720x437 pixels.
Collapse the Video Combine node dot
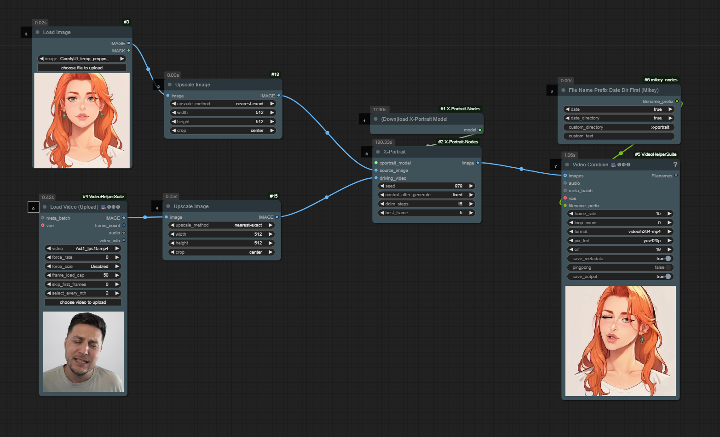pyautogui.click(x=567, y=165)
